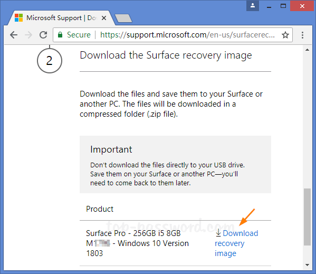Click the scrollbar down arrow
Viewport: 316px width, 274px height.
click(x=307, y=265)
